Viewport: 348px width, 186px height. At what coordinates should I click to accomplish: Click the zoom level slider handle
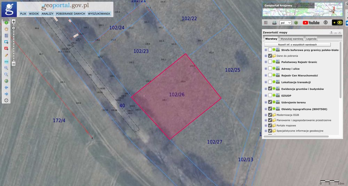(14, 28)
